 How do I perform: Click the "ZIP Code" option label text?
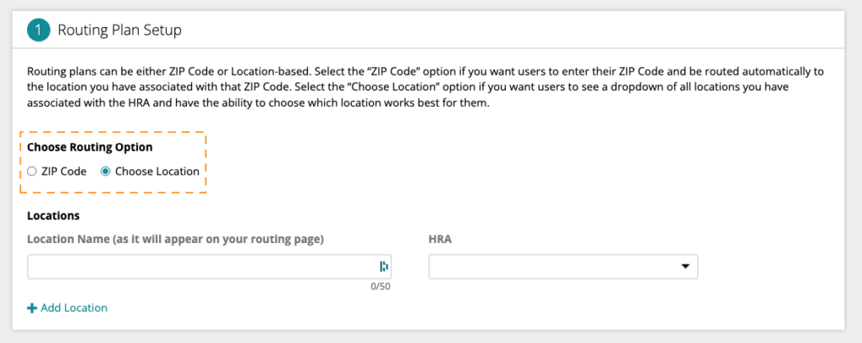pos(64,171)
